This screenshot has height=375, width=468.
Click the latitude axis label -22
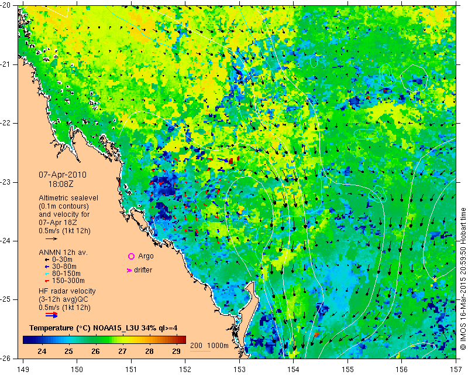coord(5,123)
